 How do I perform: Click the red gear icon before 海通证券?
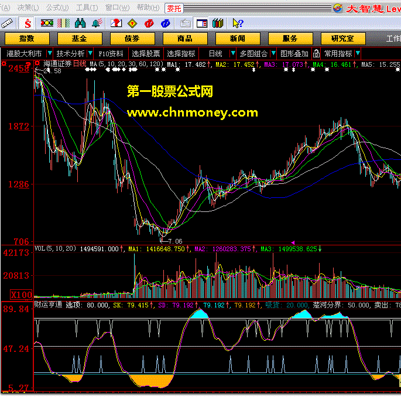pos(37,63)
